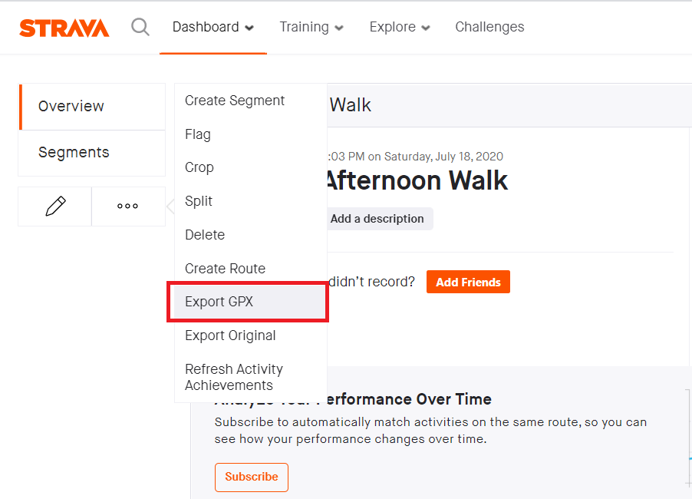The width and height of the screenshot is (692, 499).
Task: Select Create Segment from the menu
Action: click(x=235, y=101)
